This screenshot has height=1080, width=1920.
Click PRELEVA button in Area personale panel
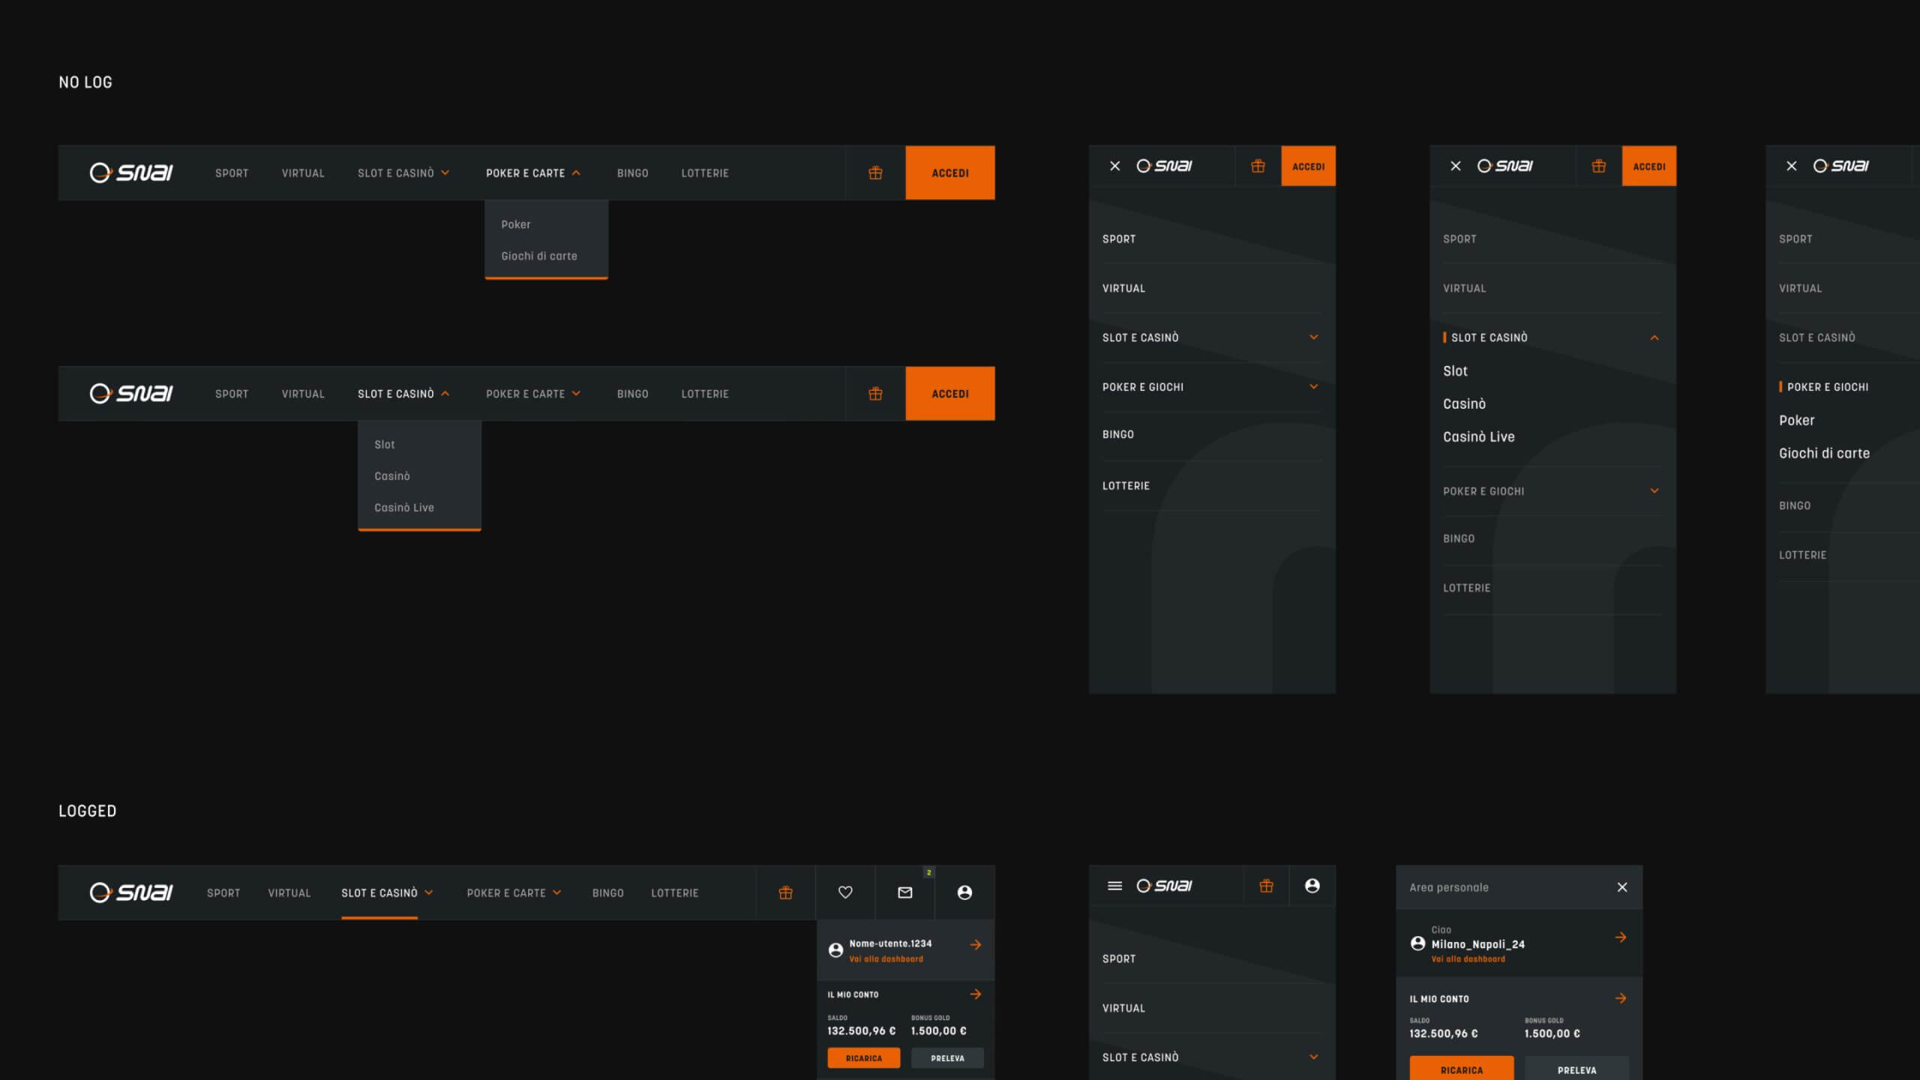pyautogui.click(x=1576, y=1069)
